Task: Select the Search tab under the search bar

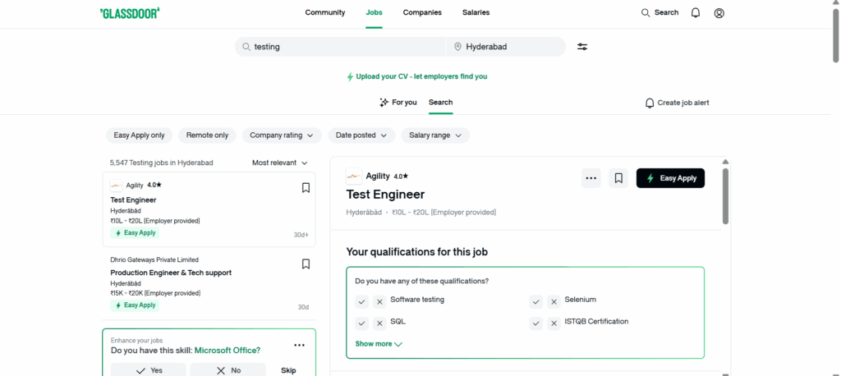Action: click(440, 103)
